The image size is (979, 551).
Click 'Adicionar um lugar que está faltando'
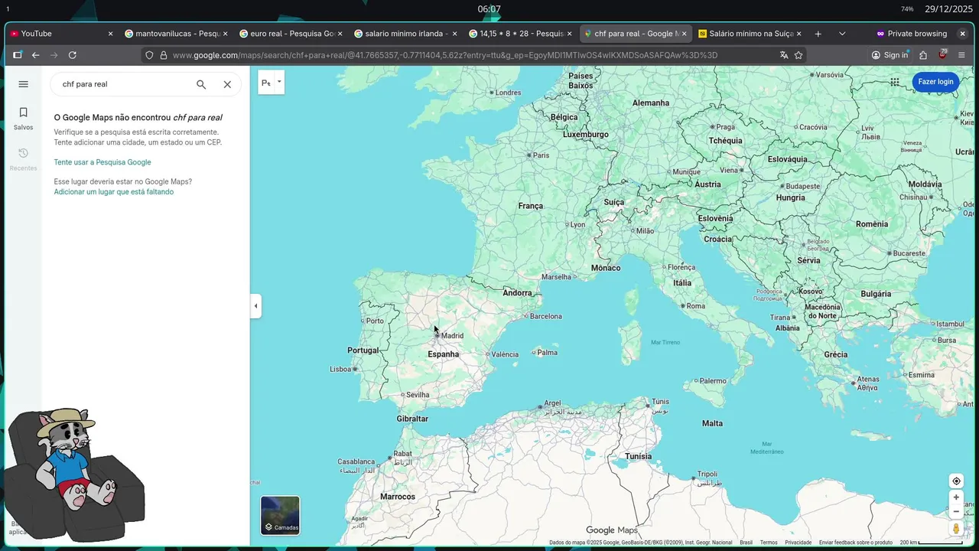(x=114, y=192)
